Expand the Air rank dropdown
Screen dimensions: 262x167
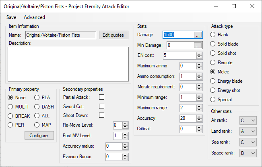click(x=248, y=121)
